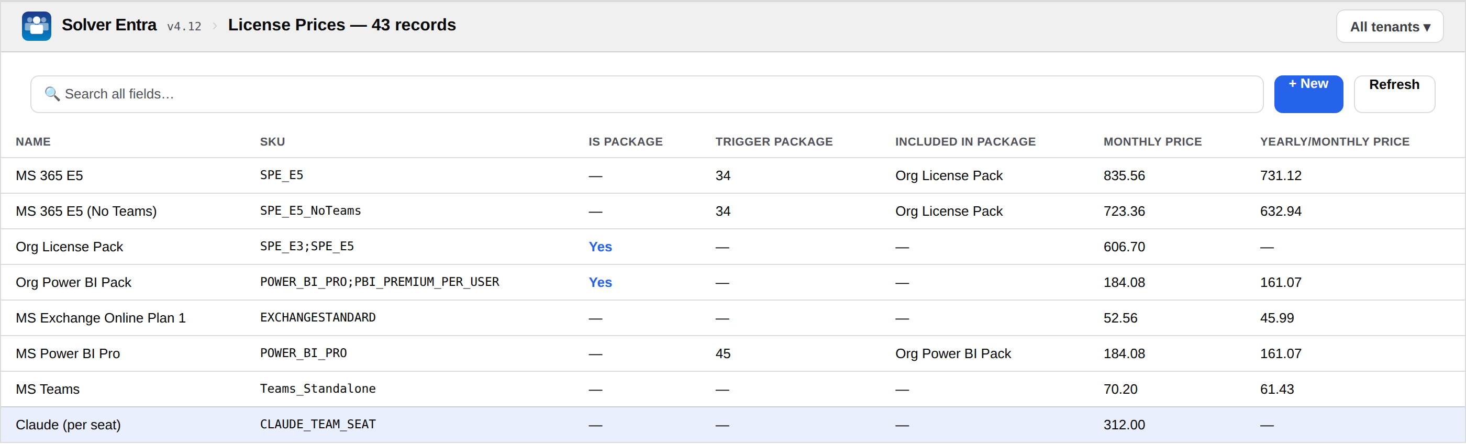Click Yes in the Org License Pack row
This screenshot has width=1466, height=444.
click(x=600, y=247)
